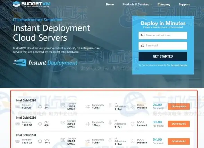Open the Support menu item
Viewport: 204px width, 148px height.
coord(184,5)
